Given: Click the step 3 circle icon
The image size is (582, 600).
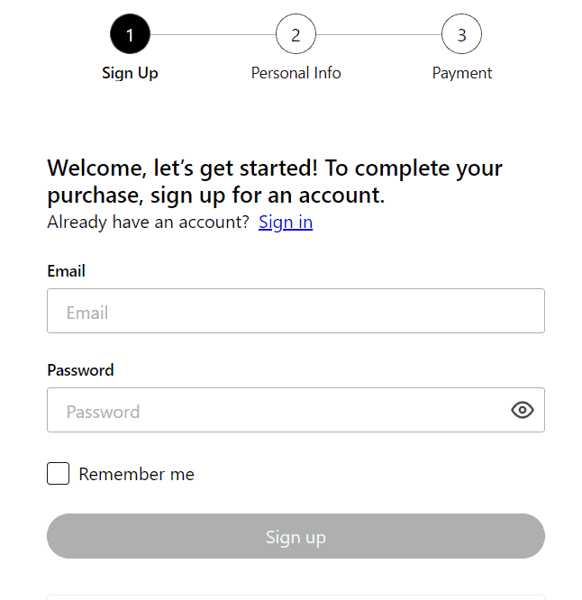Looking at the screenshot, I should pyautogui.click(x=461, y=34).
